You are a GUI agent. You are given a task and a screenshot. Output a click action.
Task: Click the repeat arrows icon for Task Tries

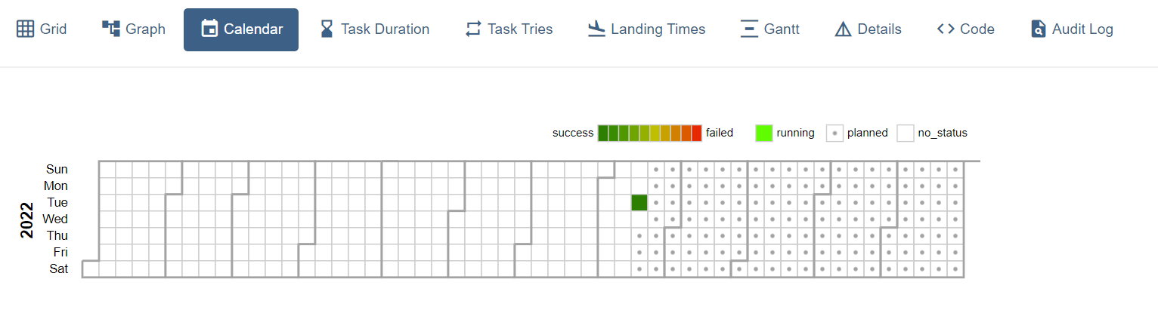(x=473, y=29)
